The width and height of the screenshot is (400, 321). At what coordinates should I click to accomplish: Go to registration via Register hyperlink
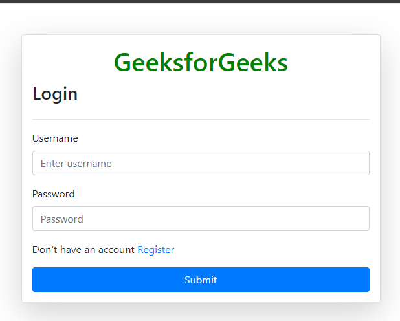tap(156, 249)
